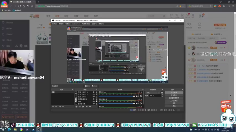Toggle visibility of 文本 (GDI+) 3 source

[94, 92]
